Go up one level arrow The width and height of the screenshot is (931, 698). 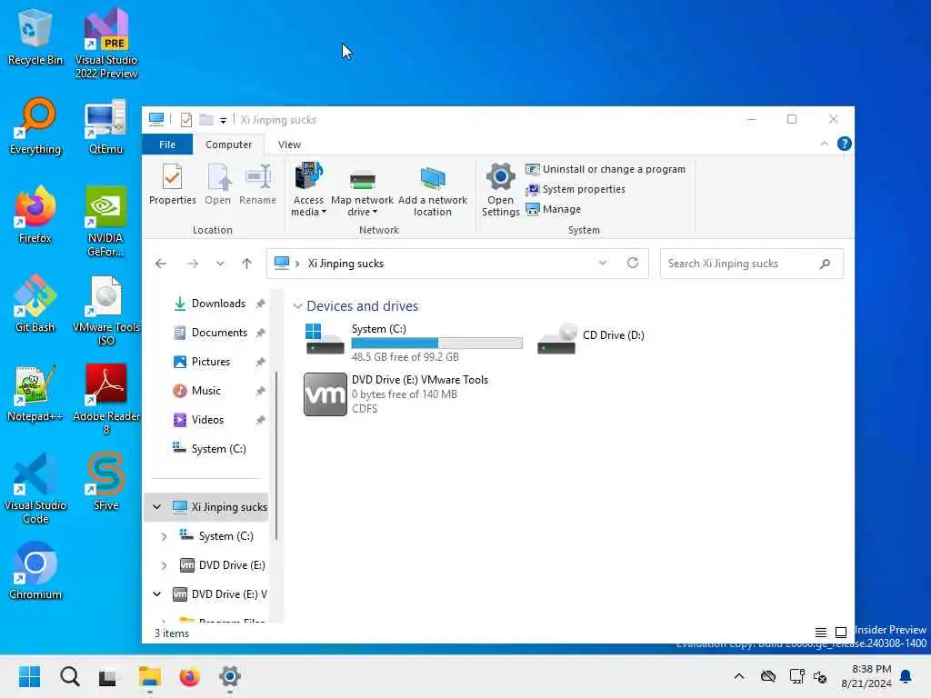pyautogui.click(x=246, y=264)
